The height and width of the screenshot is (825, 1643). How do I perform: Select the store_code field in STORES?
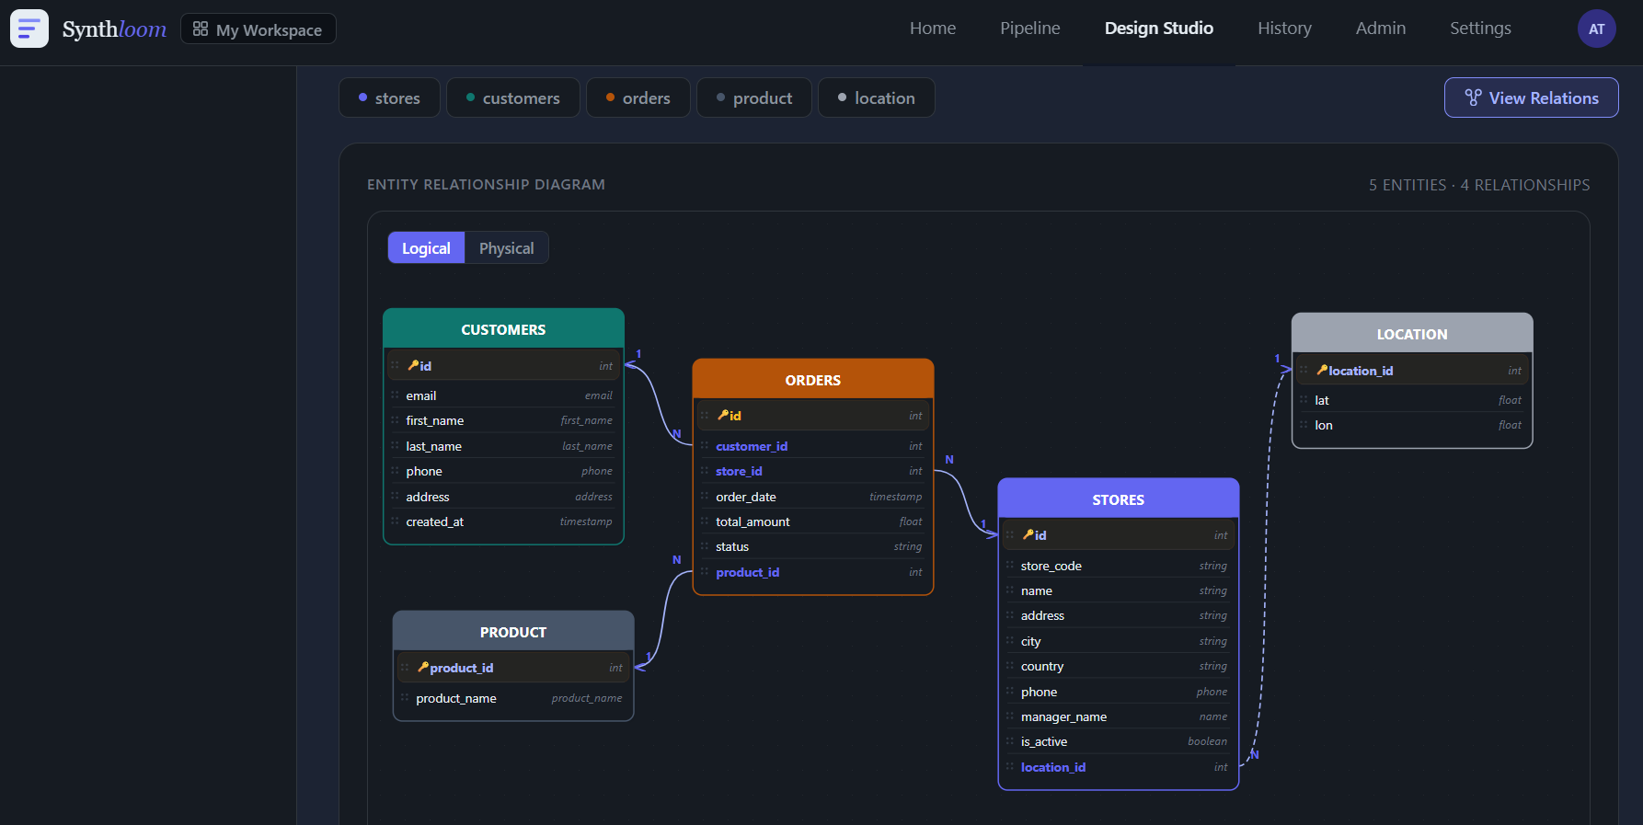pyautogui.click(x=1119, y=566)
